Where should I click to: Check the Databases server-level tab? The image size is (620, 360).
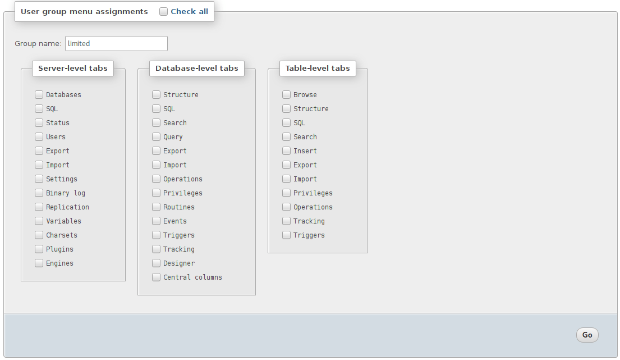(39, 94)
